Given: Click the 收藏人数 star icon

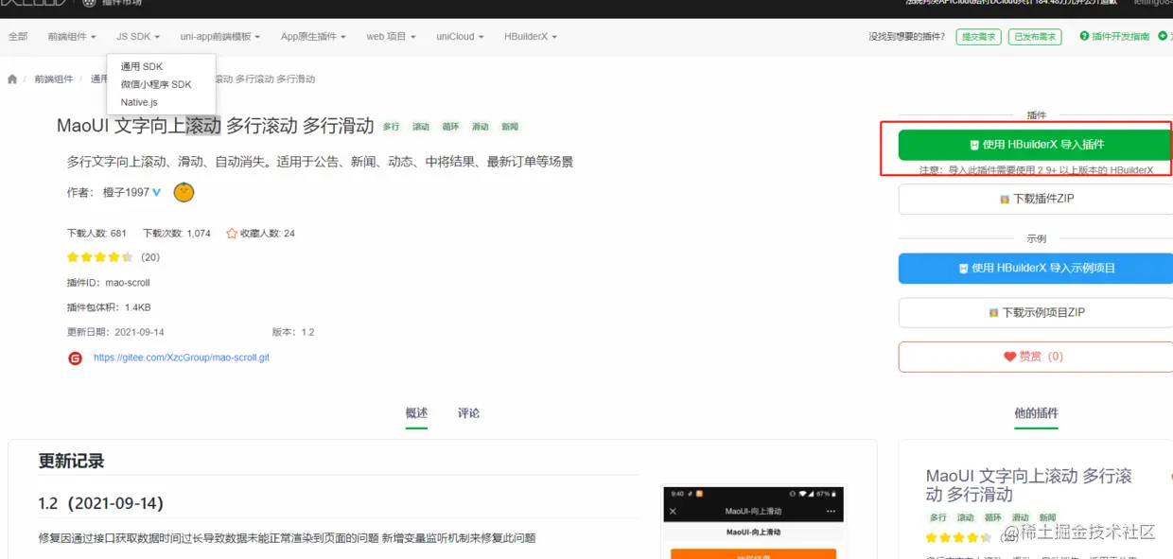Looking at the screenshot, I should [x=232, y=233].
